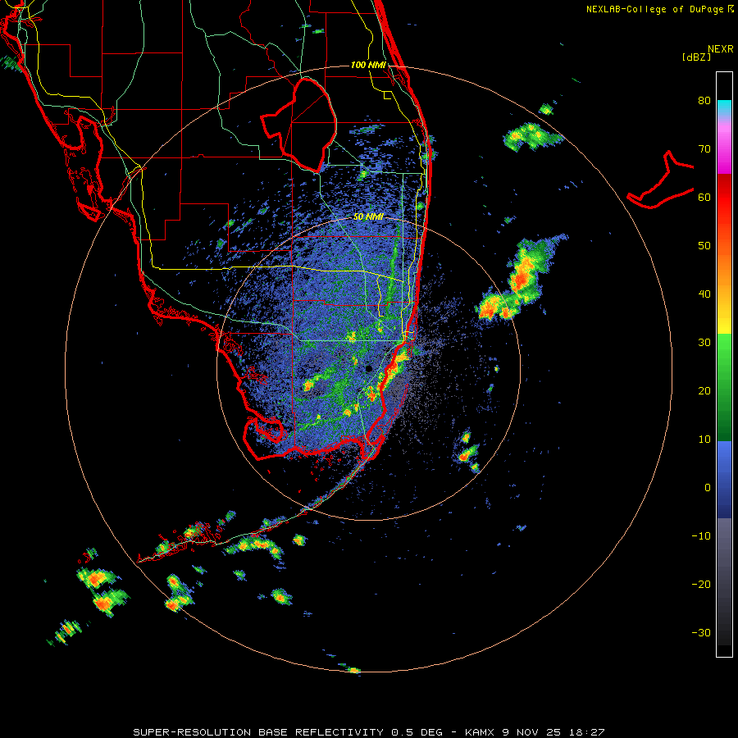Click the 40 value on the dBZ scale

click(704, 294)
